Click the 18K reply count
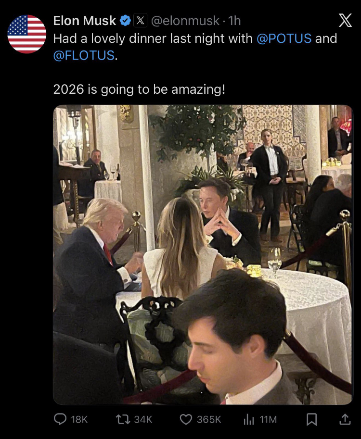The height and width of the screenshot is (439, 361). (x=79, y=419)
